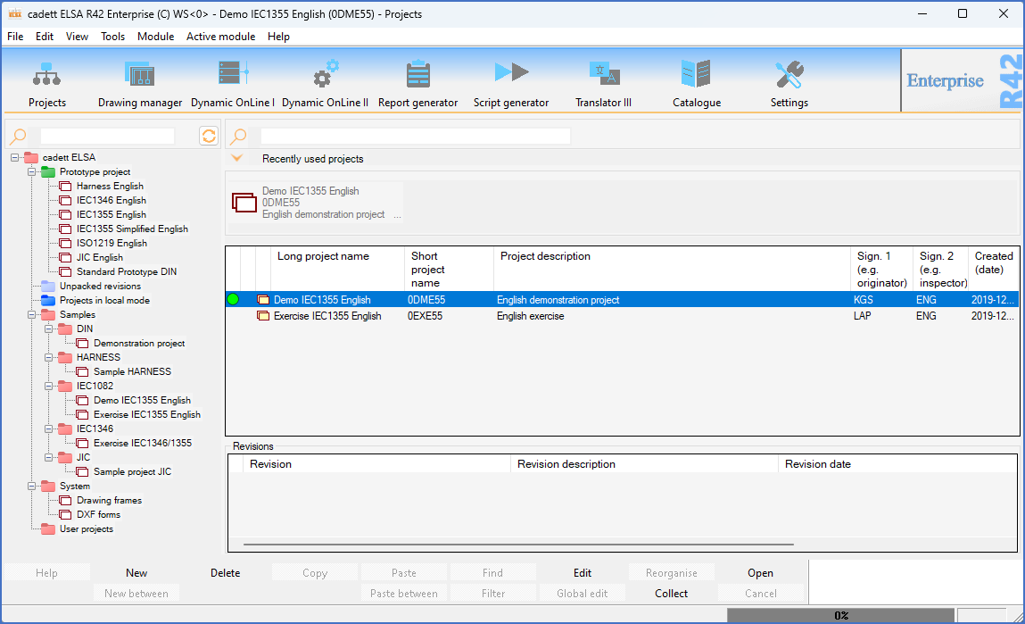Click the DXF forms project icon
Viewport: 1025px width, 624px height.
pyautogui.click(x=65, y=515)
